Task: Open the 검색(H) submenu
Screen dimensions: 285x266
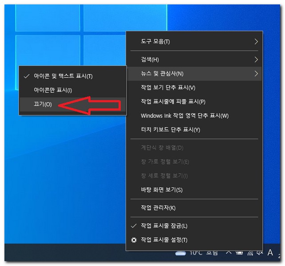Action: coord(194,59)
